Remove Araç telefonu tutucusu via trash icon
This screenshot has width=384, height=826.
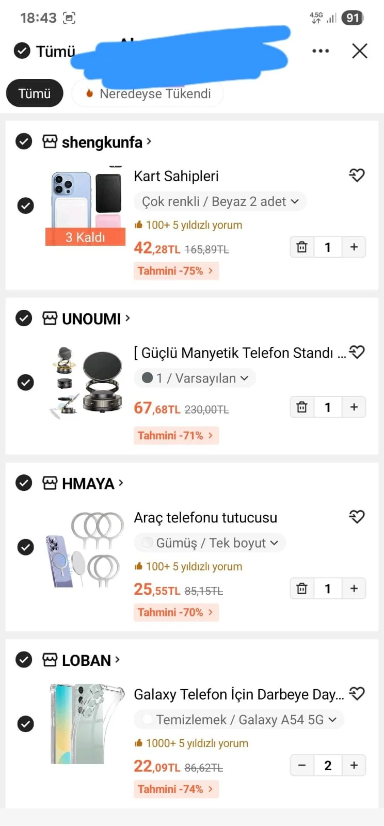[302, 589]
